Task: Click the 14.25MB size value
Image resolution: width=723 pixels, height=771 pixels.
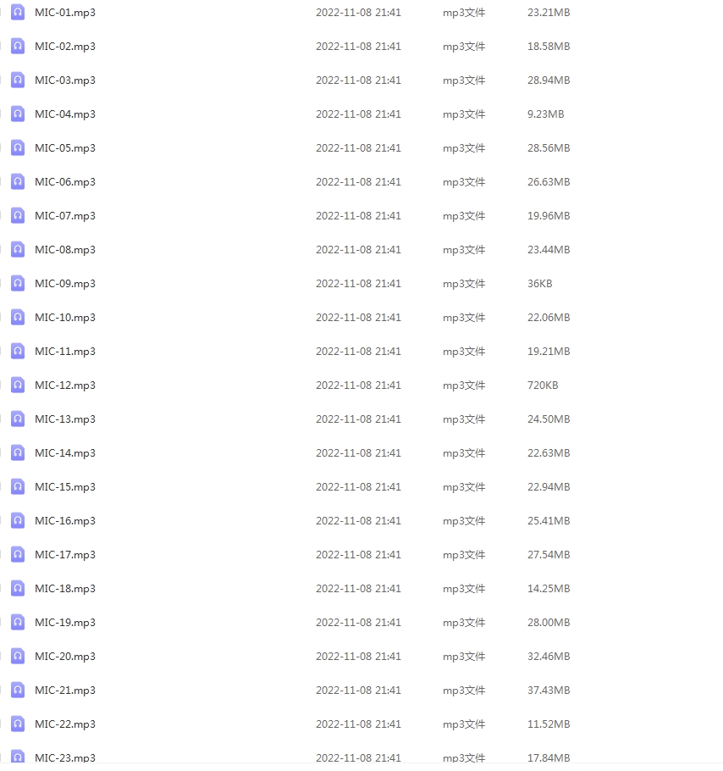Action: coord(549,589)
